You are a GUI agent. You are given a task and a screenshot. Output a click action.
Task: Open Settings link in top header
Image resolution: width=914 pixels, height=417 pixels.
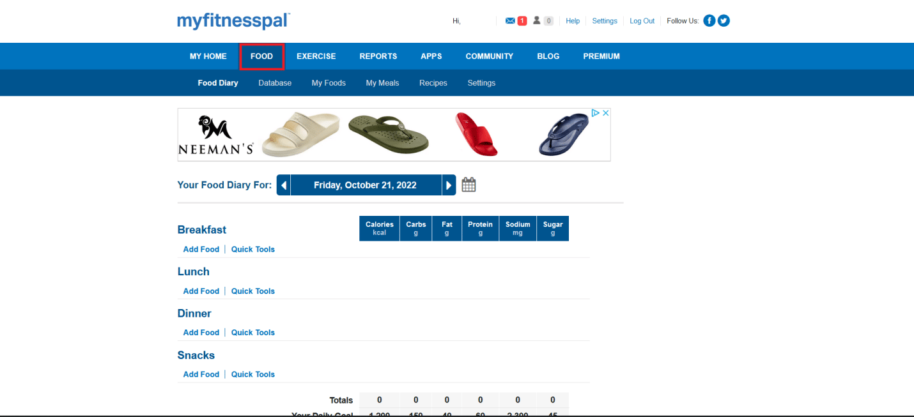(605, 21)
